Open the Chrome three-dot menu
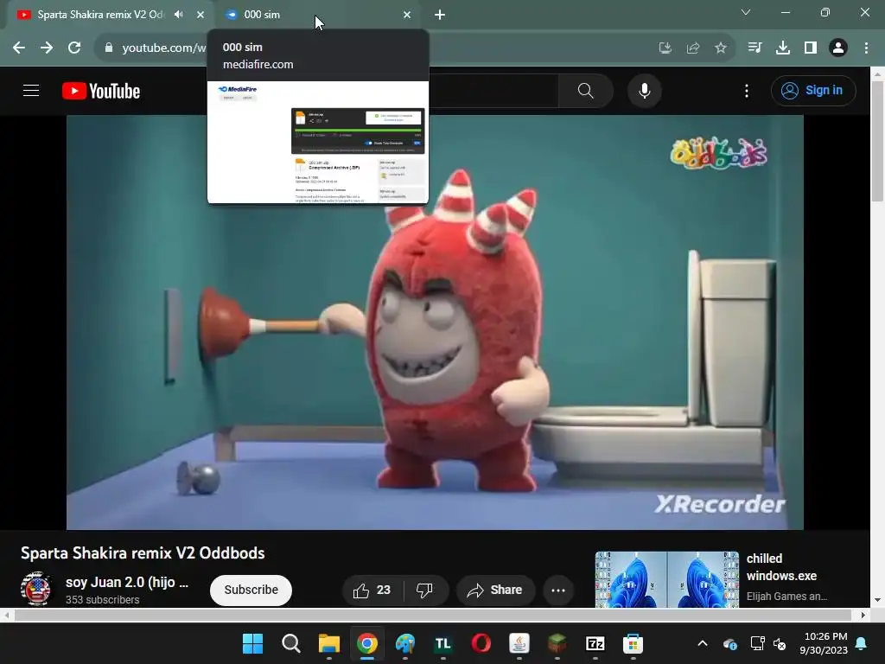 pos(866,48)
